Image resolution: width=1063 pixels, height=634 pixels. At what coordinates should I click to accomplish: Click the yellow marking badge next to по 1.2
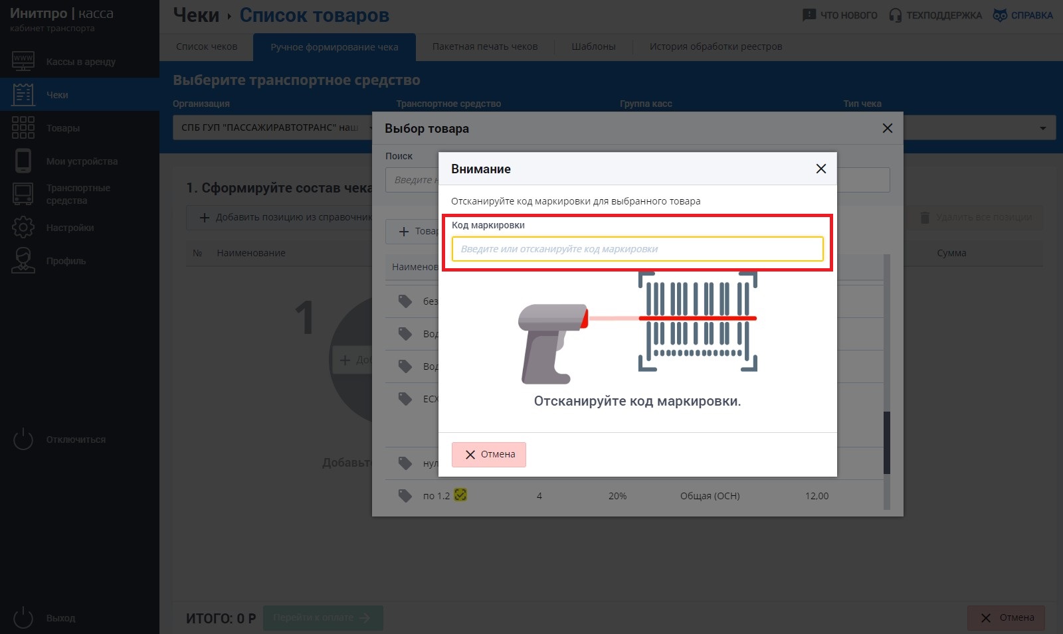click(x=460, y=495)
